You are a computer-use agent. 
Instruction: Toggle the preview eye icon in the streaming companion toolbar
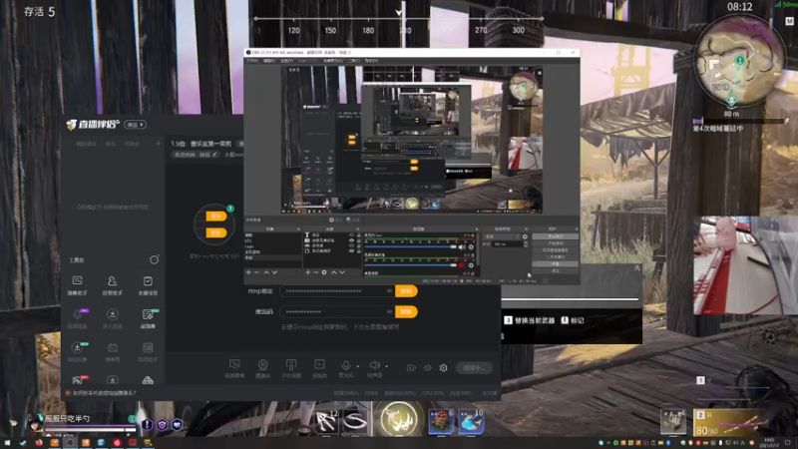(428, 367)
